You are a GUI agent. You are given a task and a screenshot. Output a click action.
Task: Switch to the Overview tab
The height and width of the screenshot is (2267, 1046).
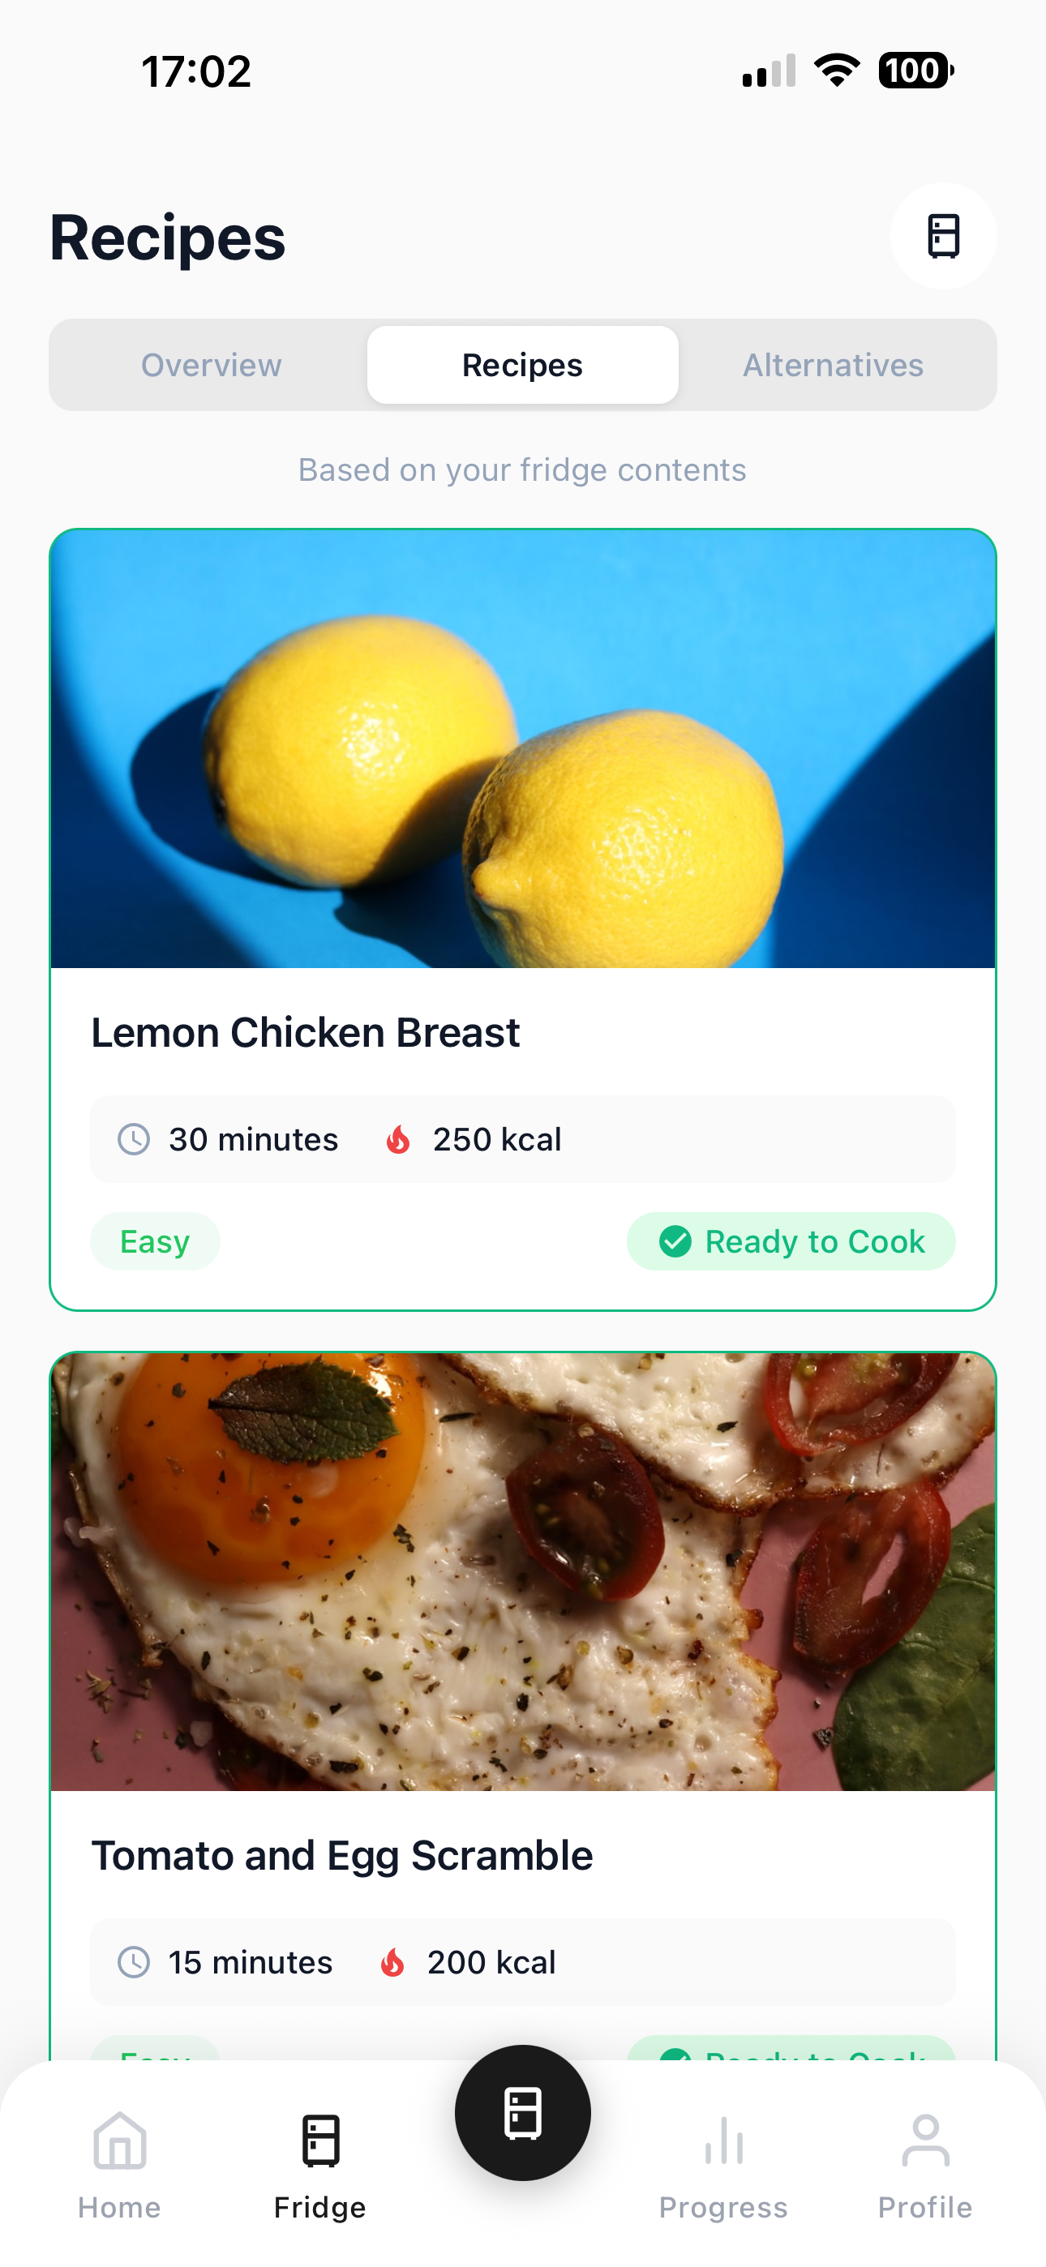212,364
